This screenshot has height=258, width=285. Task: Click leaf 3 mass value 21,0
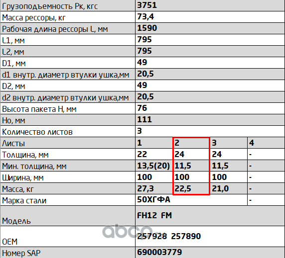point(220,188)
